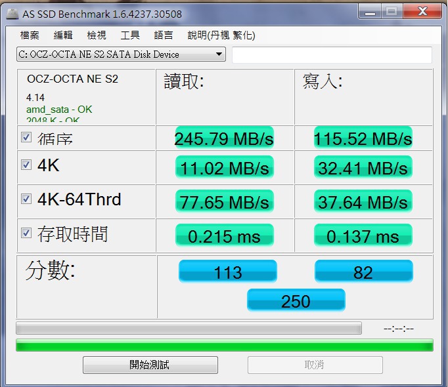This screenshot has height=387, width=448.
Task: Click the total score 250
Action: pyautogui.click(x=296, y=300)
